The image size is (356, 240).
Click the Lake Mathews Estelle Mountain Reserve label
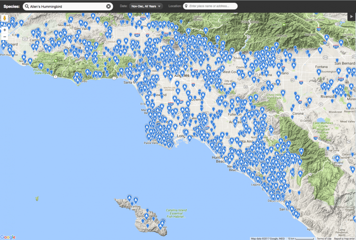pyautogui.click(x=323, y=128)
